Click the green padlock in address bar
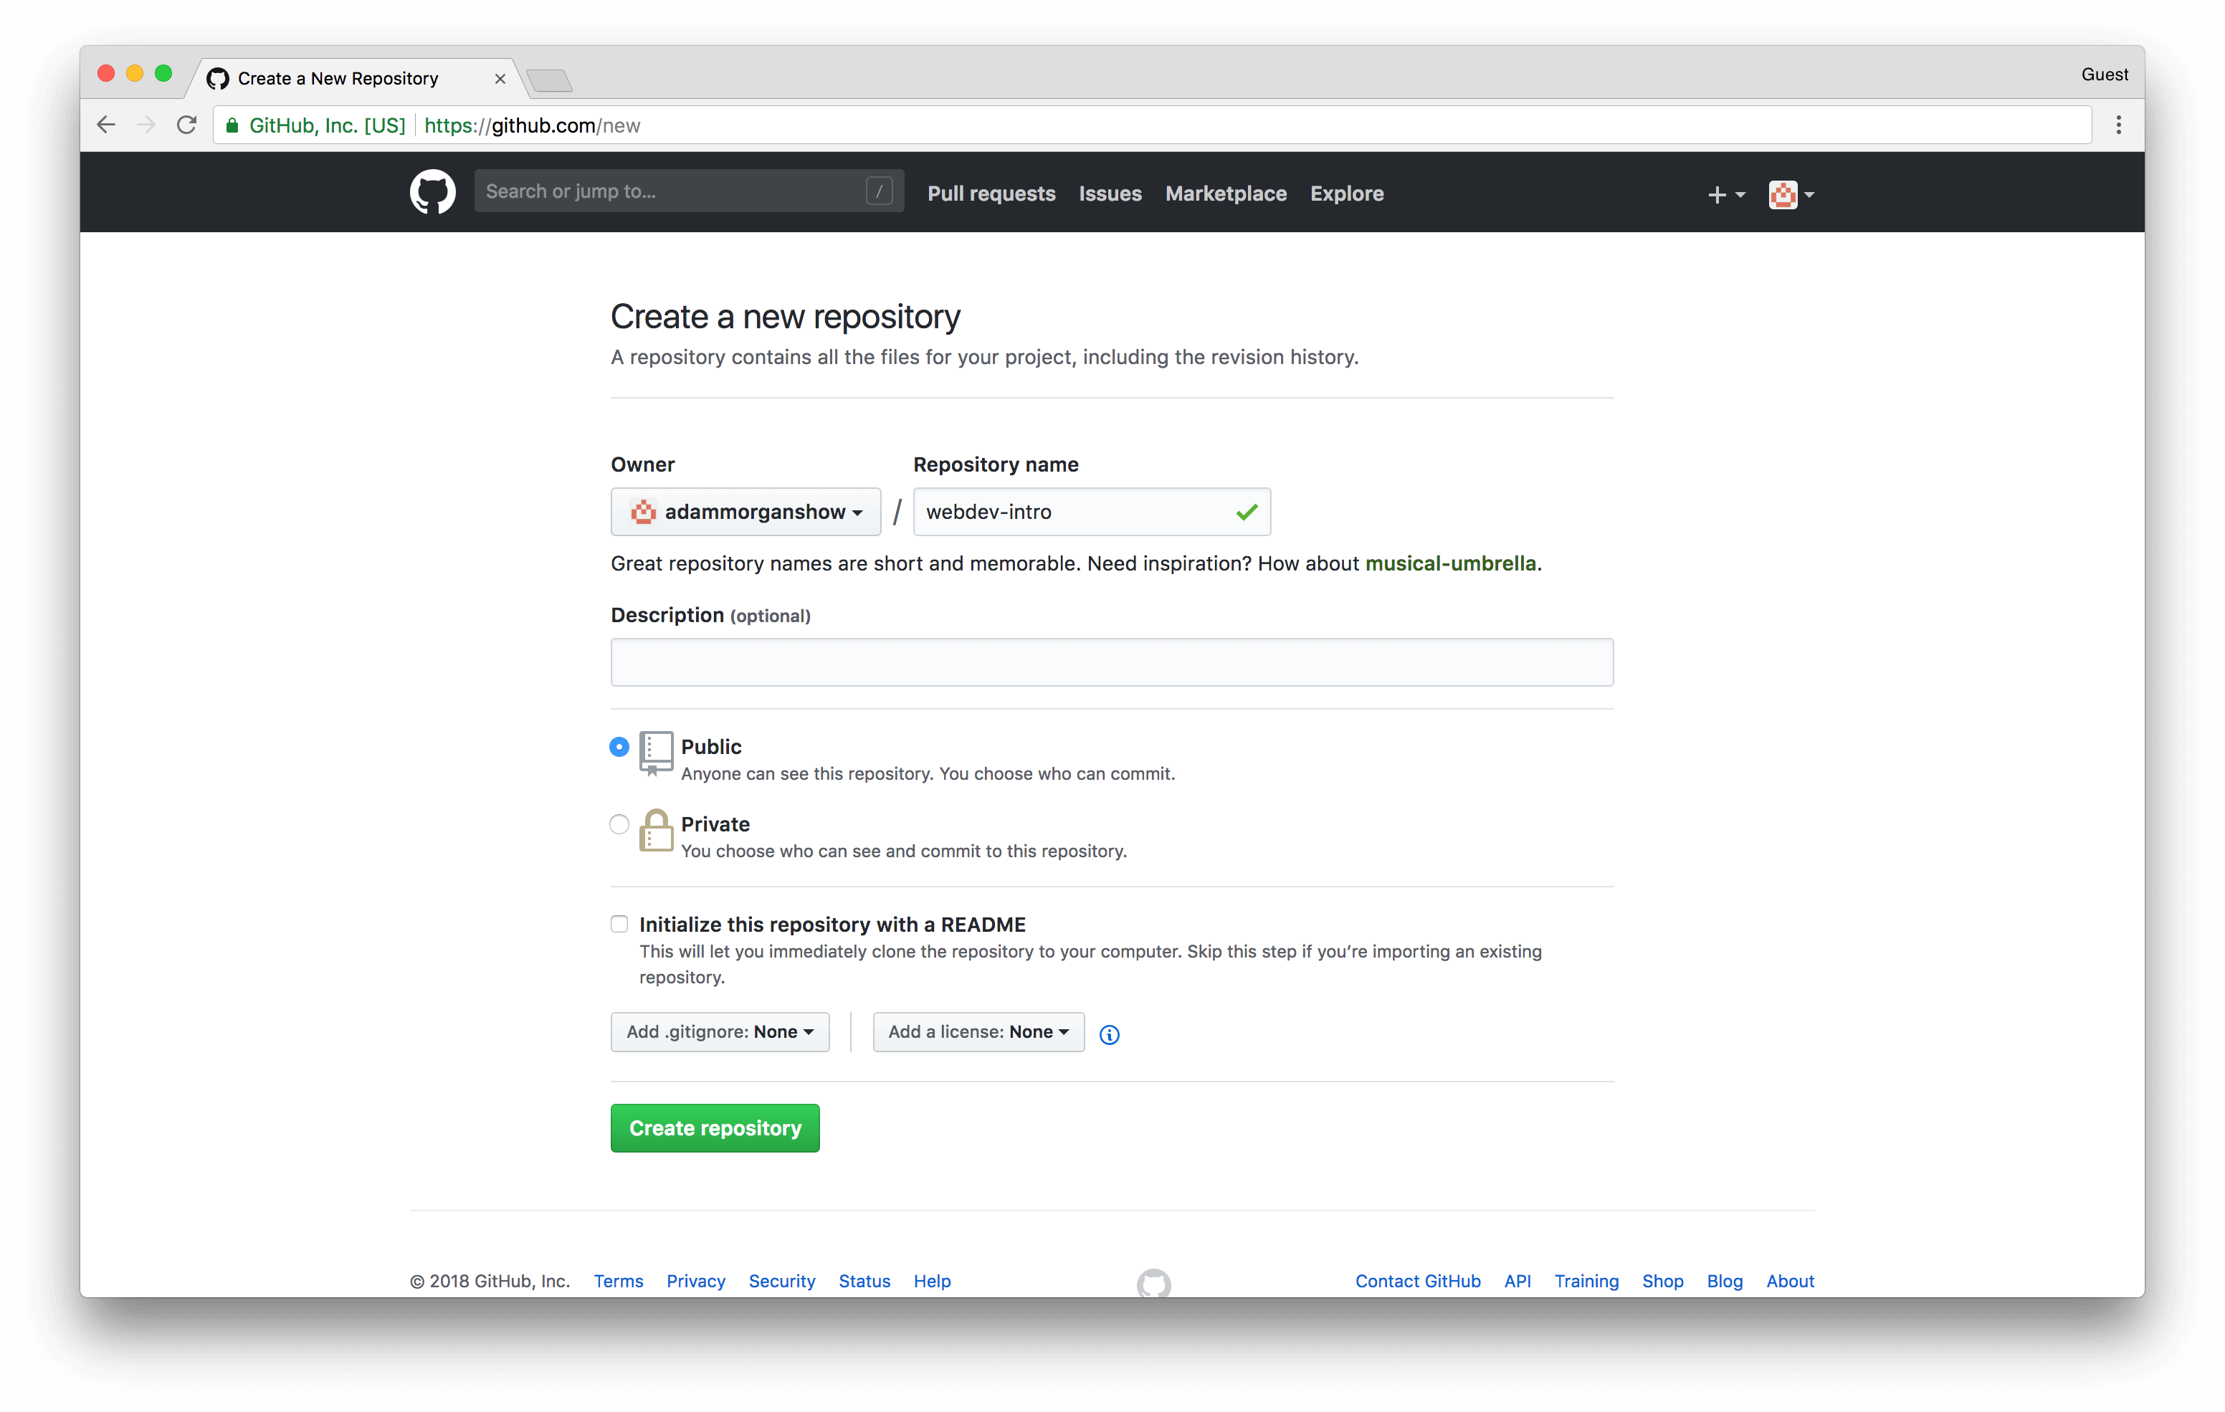 point(232,125)
